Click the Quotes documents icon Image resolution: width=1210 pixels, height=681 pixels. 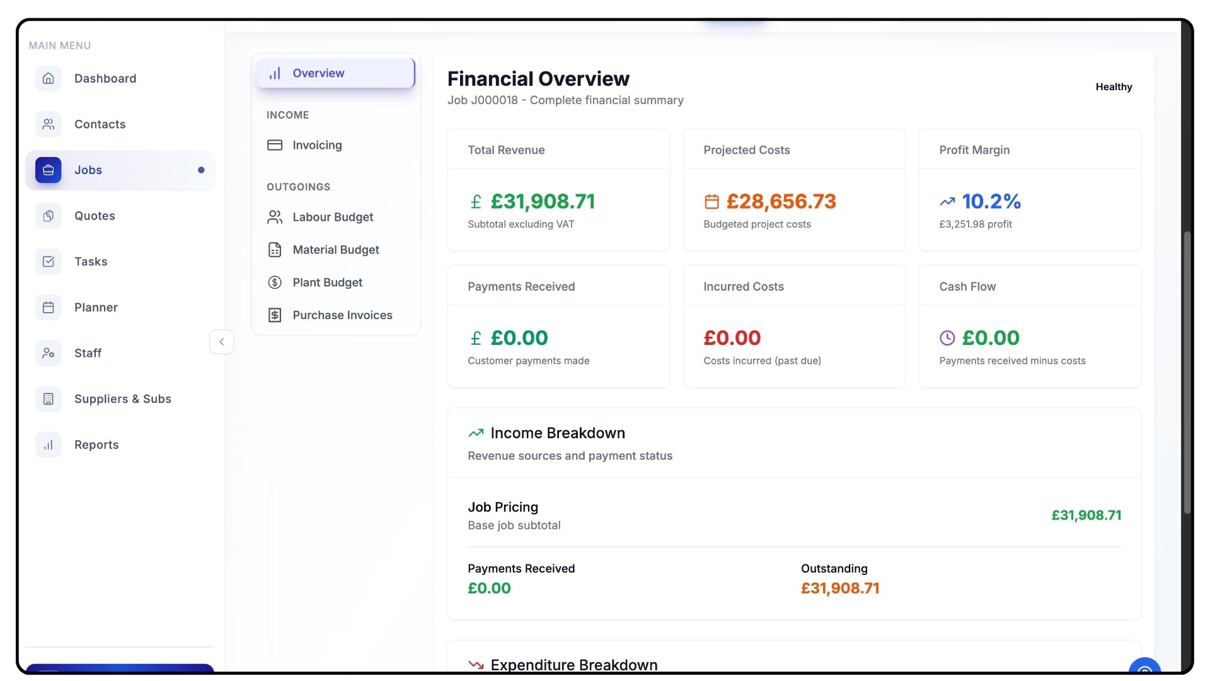coord(49,216)
